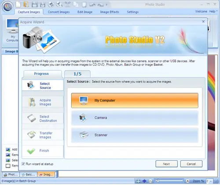Click the Photo Studio application orb button
The width and height of the screenshot is (220, 185).
(7, 7)
